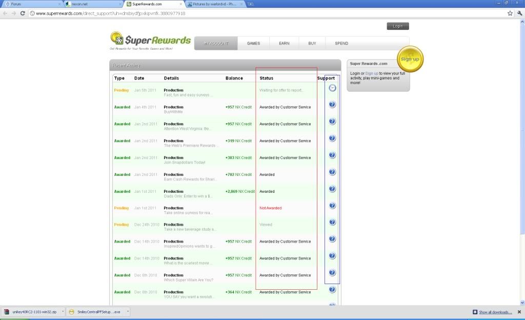Image resolution: width=525 pixels, height=320 pixels.
Task: Click the "Jan 5th 2011" date cell
Action: pos(145,90)
